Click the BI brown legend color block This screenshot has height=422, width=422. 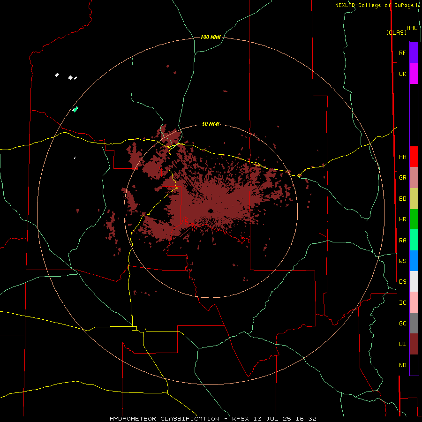click(x=414, y=344)
